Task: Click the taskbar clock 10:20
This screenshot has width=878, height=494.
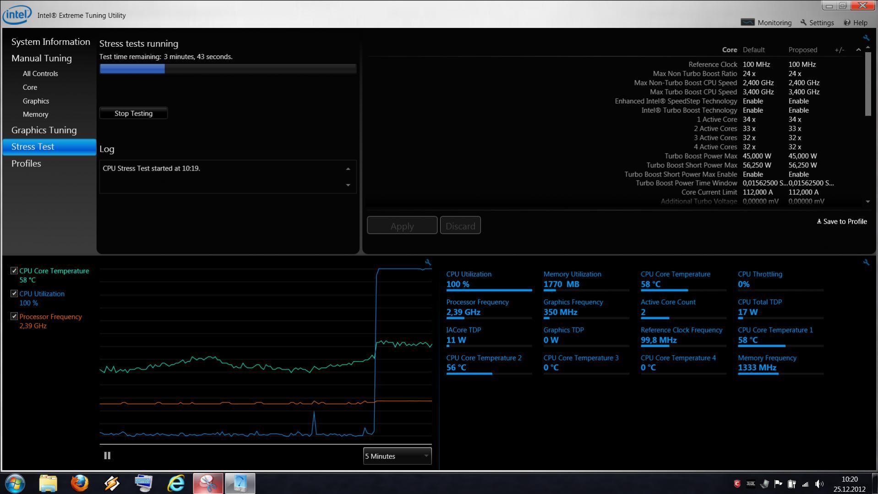Action: click(x=850, y=479)
